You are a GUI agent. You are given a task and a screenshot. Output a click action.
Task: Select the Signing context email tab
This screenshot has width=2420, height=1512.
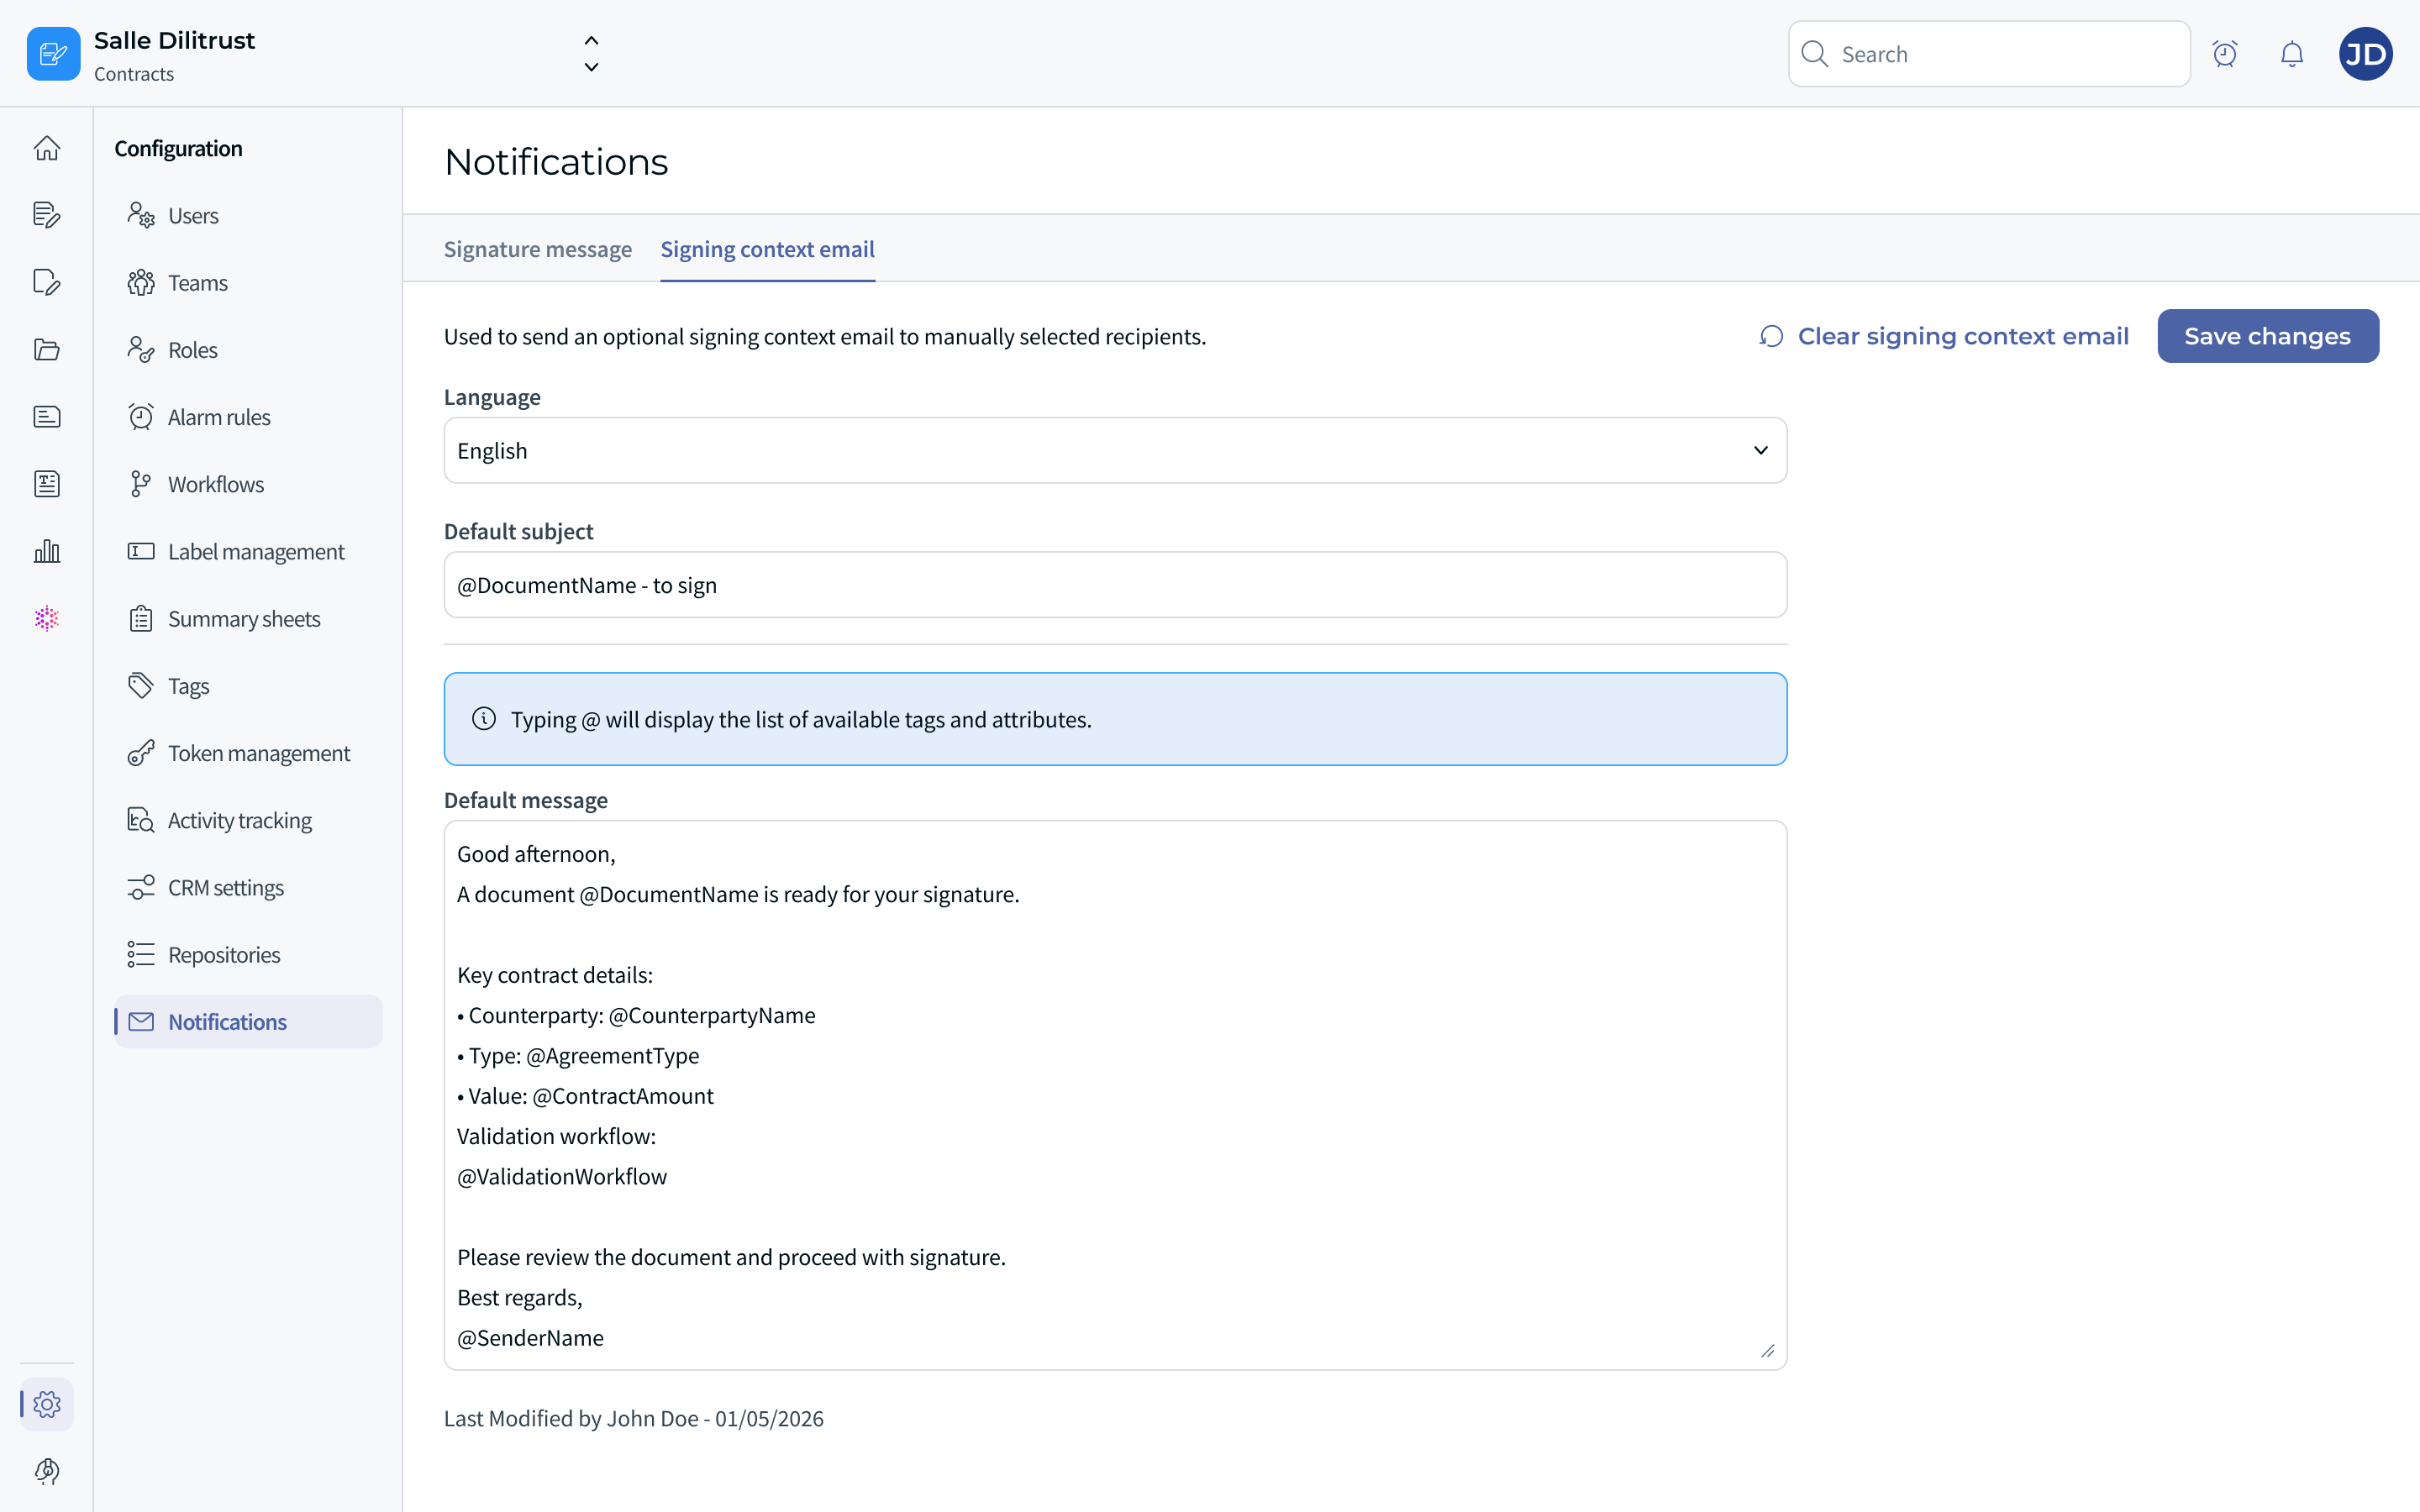click(767, 249)
